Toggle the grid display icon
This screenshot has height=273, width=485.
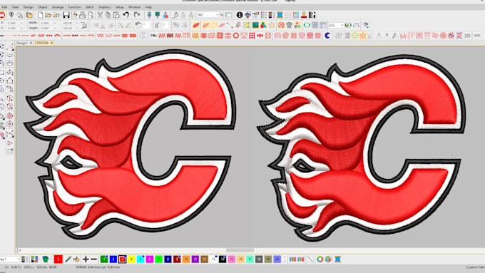[315, 26]
